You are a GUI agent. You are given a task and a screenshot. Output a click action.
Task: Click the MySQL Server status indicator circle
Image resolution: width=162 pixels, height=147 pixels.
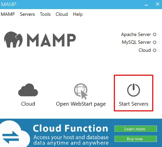pyautogui.click(x=155, y=42)
